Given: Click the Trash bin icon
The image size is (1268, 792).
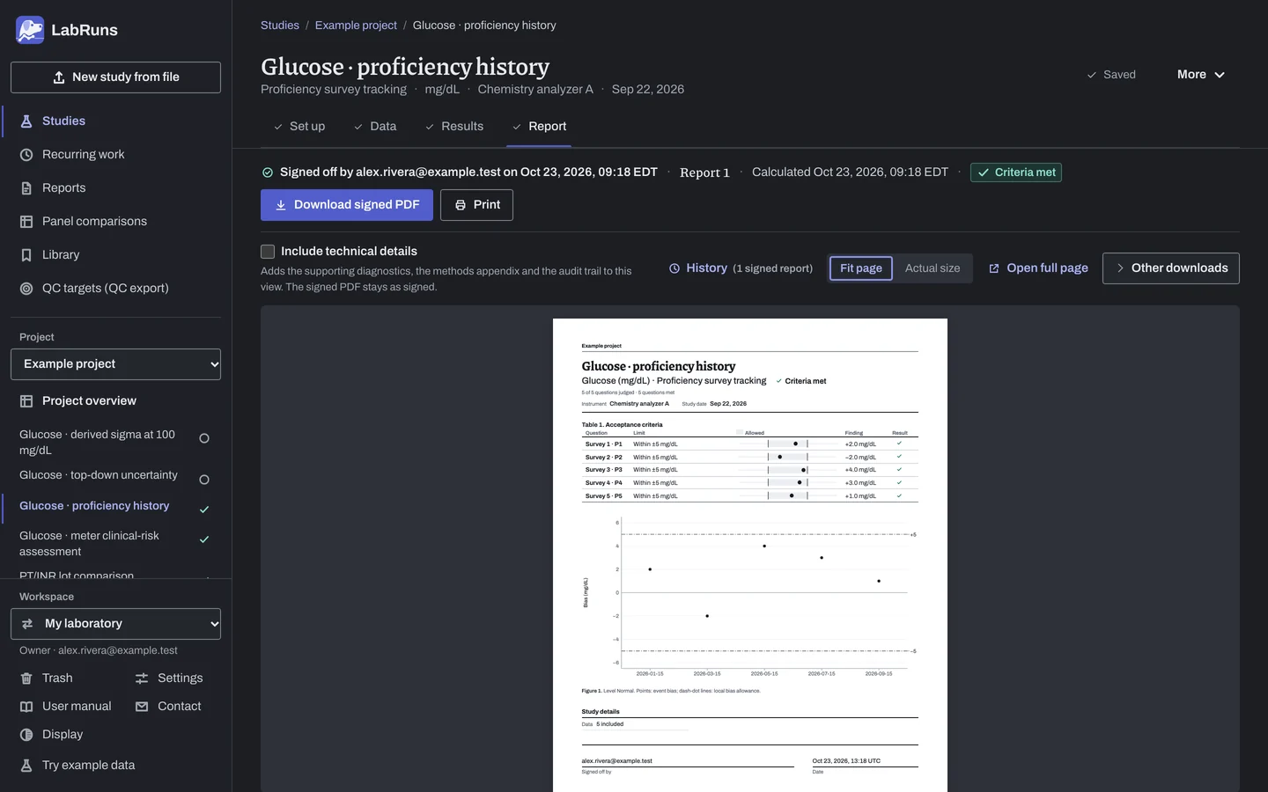Looking at the screenshot, I should (x=26, y=678).
